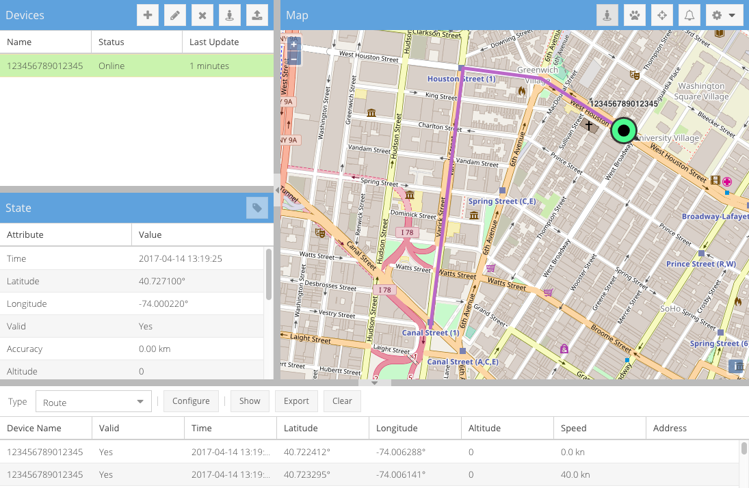The image size is (749, 488).
Task: Toggle follow mode with the person icon
Action: click(x=607, y=14)
